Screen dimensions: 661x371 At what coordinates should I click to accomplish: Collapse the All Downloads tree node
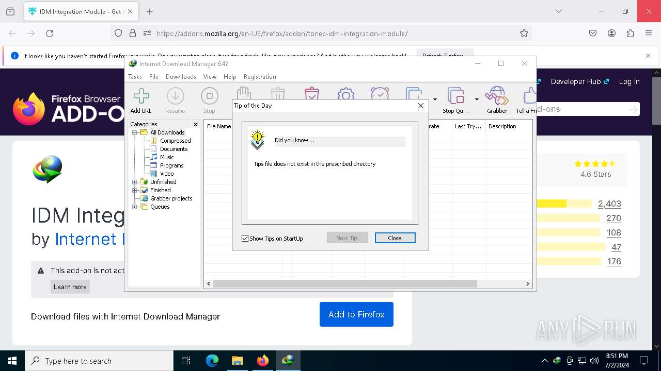click(x=135, y=132)
